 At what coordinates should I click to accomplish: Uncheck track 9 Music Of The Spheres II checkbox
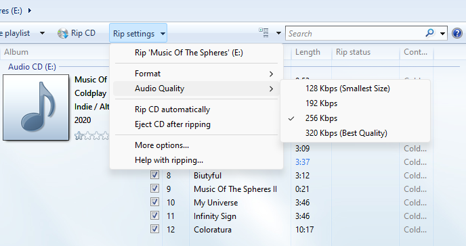pyautogui.click(x=154, y=189)
